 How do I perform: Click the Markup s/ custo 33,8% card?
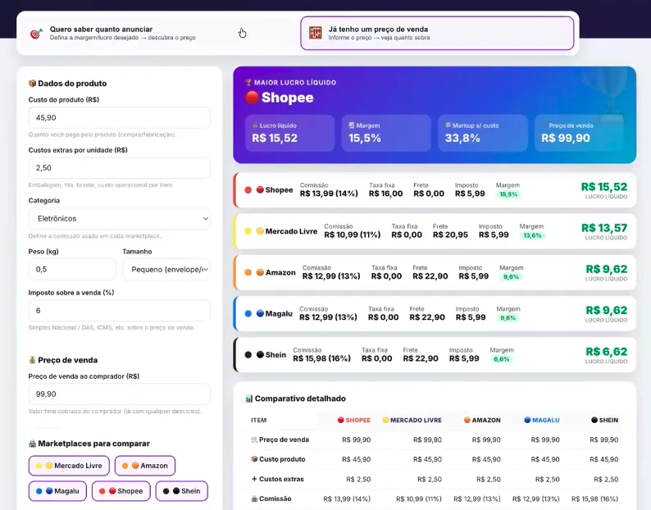(x=483, y=133)
